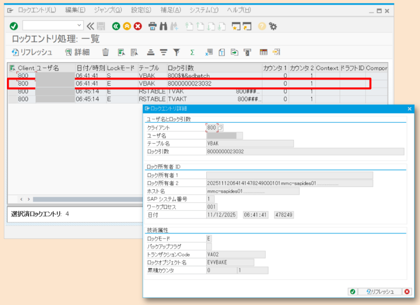Click the green Back icon
This screenshot has height=305, width=420.
(116, 26)
